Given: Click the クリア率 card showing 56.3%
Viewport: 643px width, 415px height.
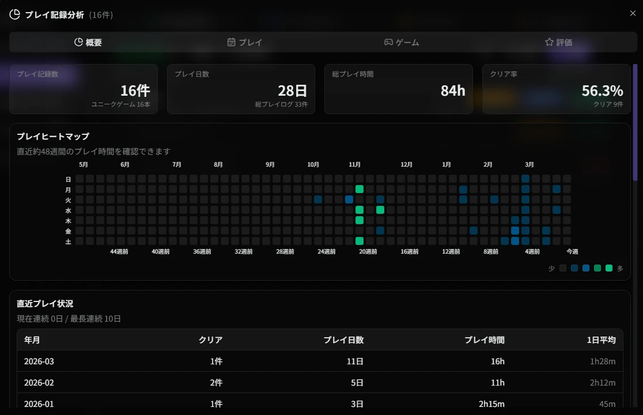Looking at the screenshot, I should point(556,89).
